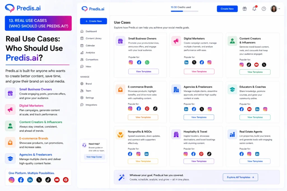View Templates for E-commerce Brands
The image size is (287, 191).
tap(143, 117)
